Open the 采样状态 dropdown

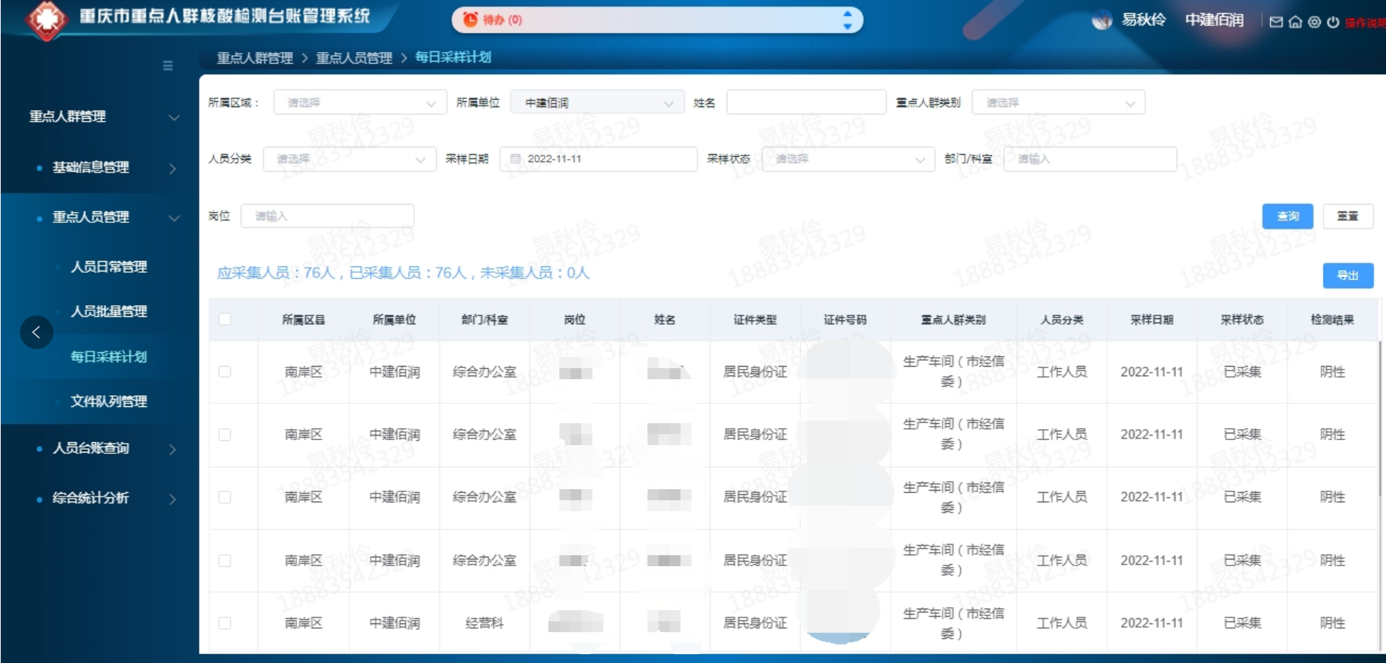848,159
